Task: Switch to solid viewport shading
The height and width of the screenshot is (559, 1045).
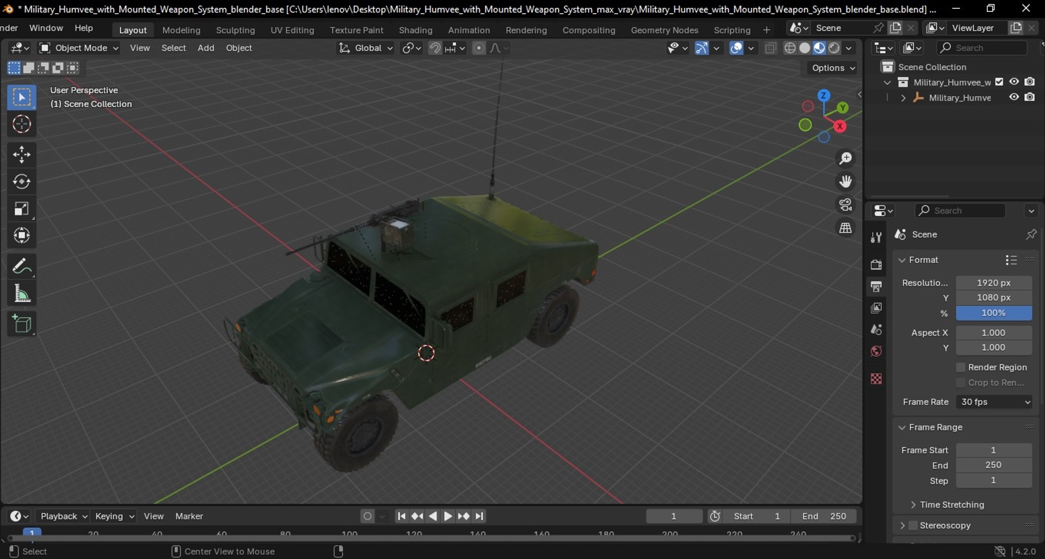Action: 805,48
